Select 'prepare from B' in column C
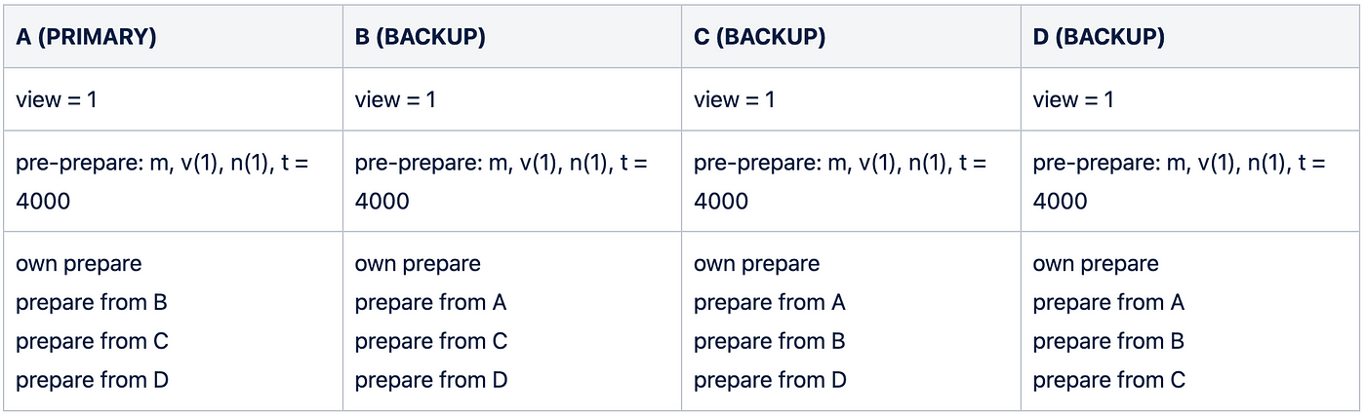The width and height of the screenshot is (1366, 415). point(770,342)
